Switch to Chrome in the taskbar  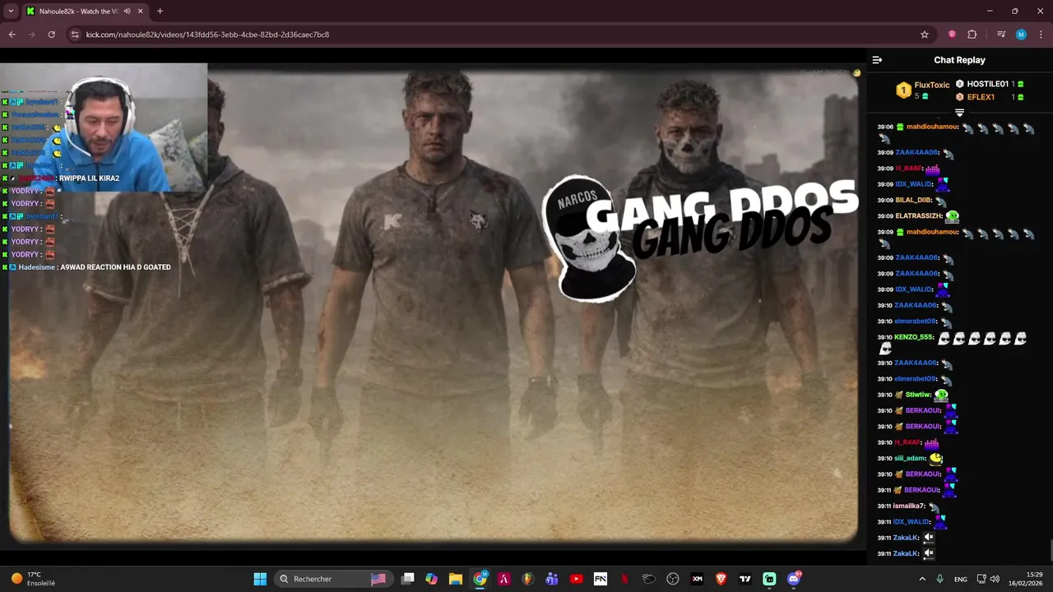pyautogui.click(x=480, y=579)
